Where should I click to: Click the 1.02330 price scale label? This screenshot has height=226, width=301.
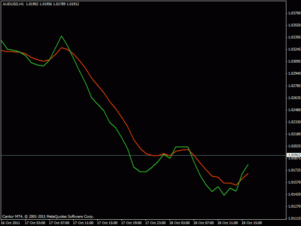tap(294, 122)
